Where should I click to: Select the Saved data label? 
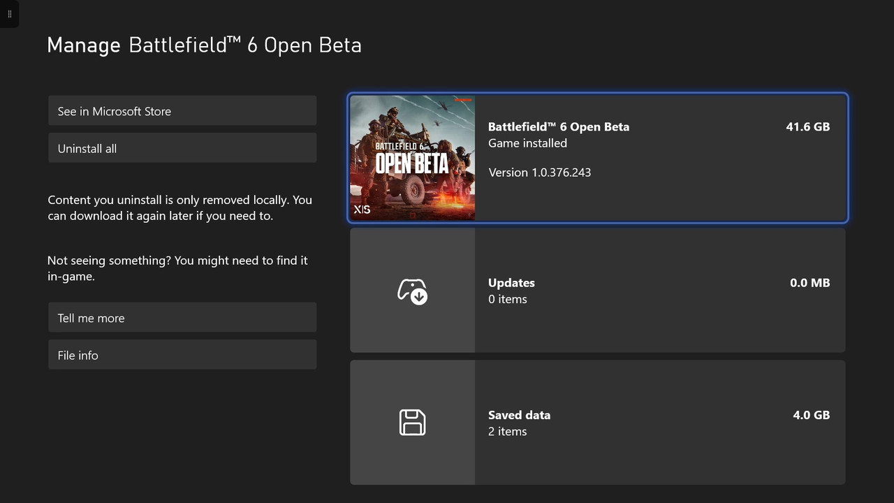pyautogui.click(x=519, y=414)
